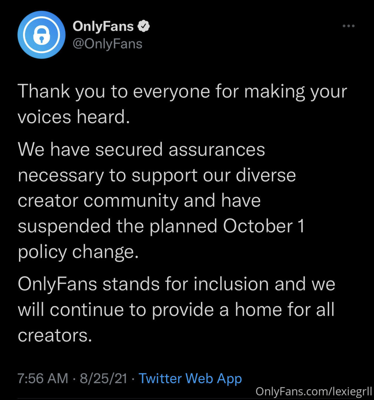Click the final "creators." word
The height and width of the screenshot is (400, 374).
[54, 335]
